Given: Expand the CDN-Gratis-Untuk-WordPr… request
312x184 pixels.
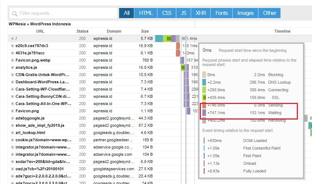Looking at the screenshot, I should 12,75.
